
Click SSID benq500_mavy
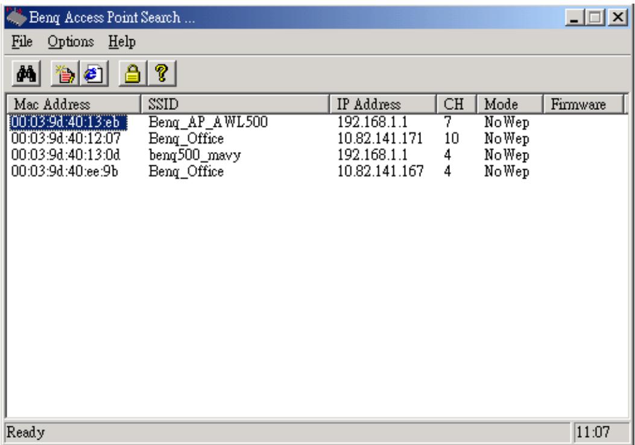pos(194,155)
